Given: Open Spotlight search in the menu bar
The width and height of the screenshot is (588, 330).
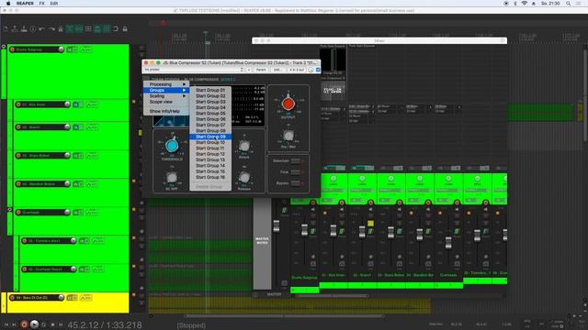Looking at the screenshot, I should (x=569, y=4).
